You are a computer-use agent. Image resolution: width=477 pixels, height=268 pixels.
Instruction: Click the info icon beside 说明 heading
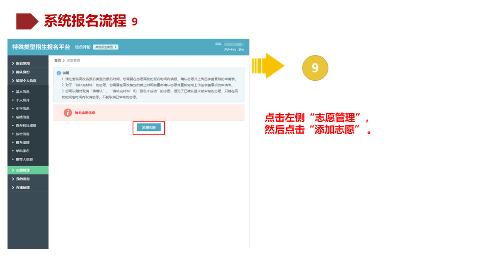tap(60, 73)
